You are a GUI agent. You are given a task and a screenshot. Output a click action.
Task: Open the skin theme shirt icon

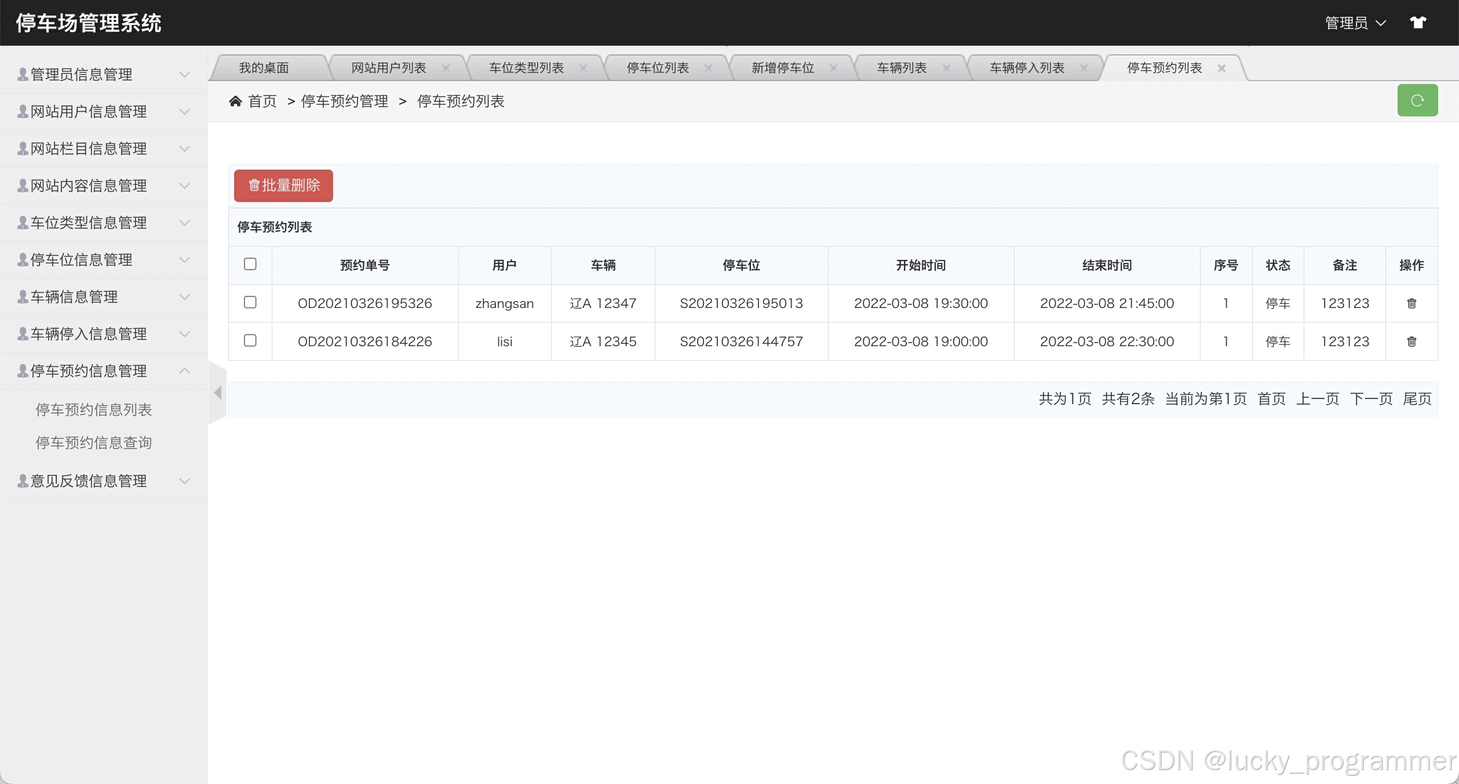(1417, 23)
